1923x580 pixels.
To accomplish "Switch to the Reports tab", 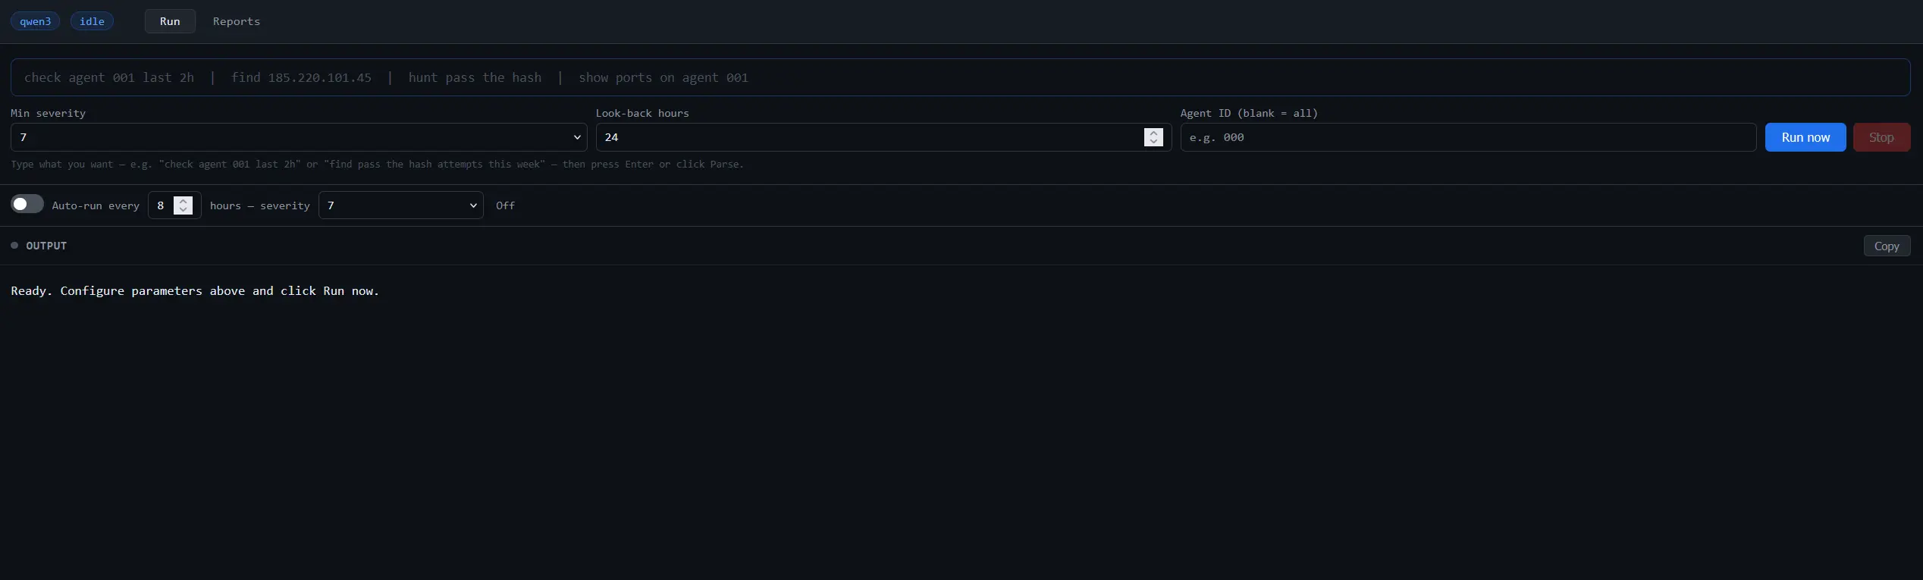I will [x=237, y=21].
